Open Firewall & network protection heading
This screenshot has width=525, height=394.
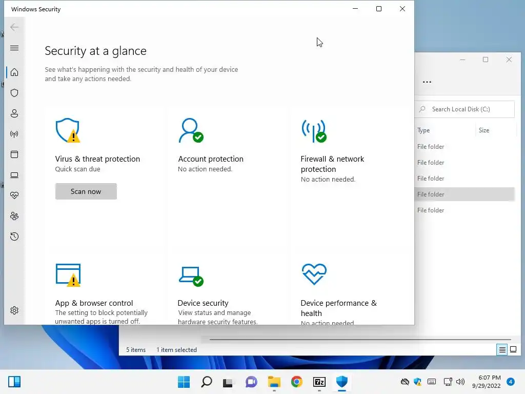pos(332,164)
